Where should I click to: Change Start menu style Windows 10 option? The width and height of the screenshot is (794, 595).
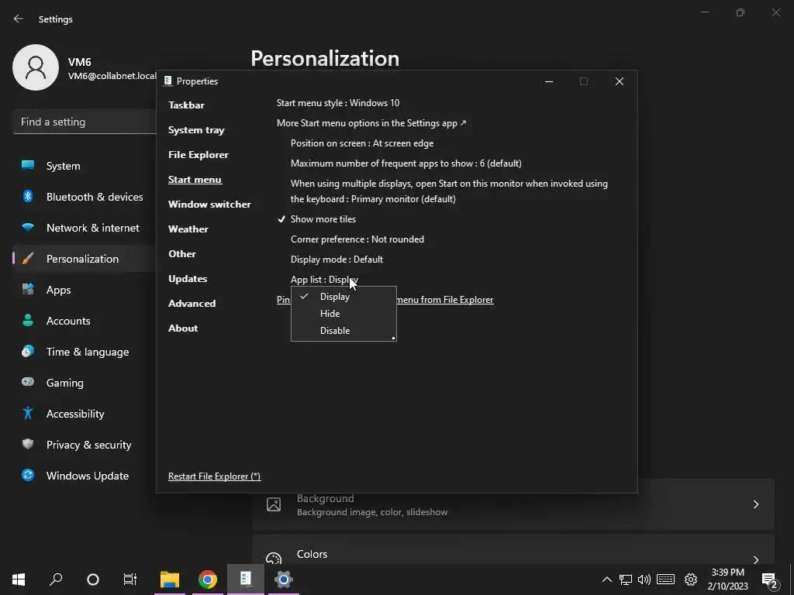(x=338, y=103)
